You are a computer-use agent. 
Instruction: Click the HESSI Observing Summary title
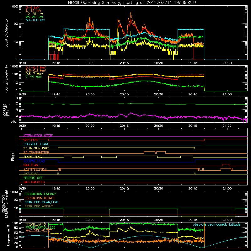click(x=133, y=3)
